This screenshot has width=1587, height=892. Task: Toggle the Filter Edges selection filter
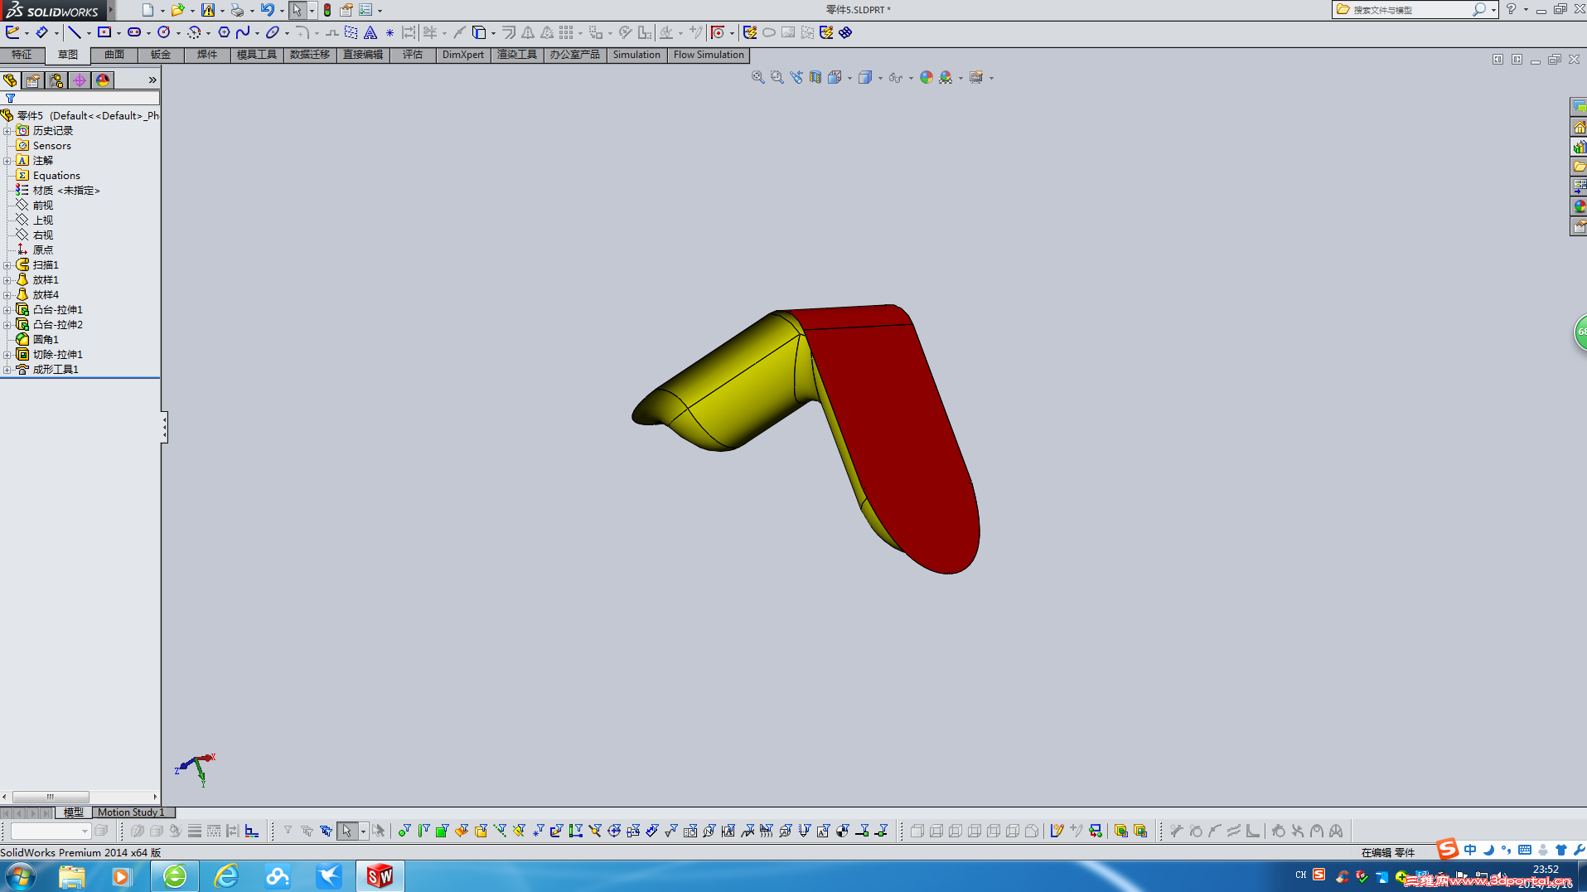click(x=423, y=831)
